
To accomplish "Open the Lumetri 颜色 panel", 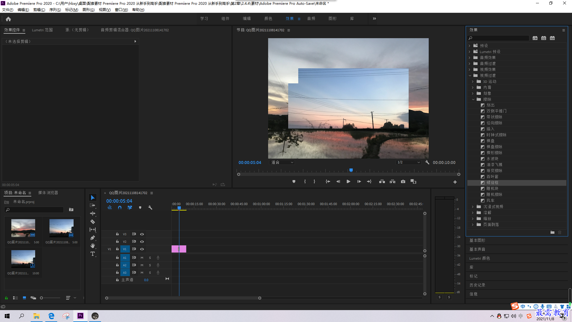I will pyautogui.click(x=480, y=258).
